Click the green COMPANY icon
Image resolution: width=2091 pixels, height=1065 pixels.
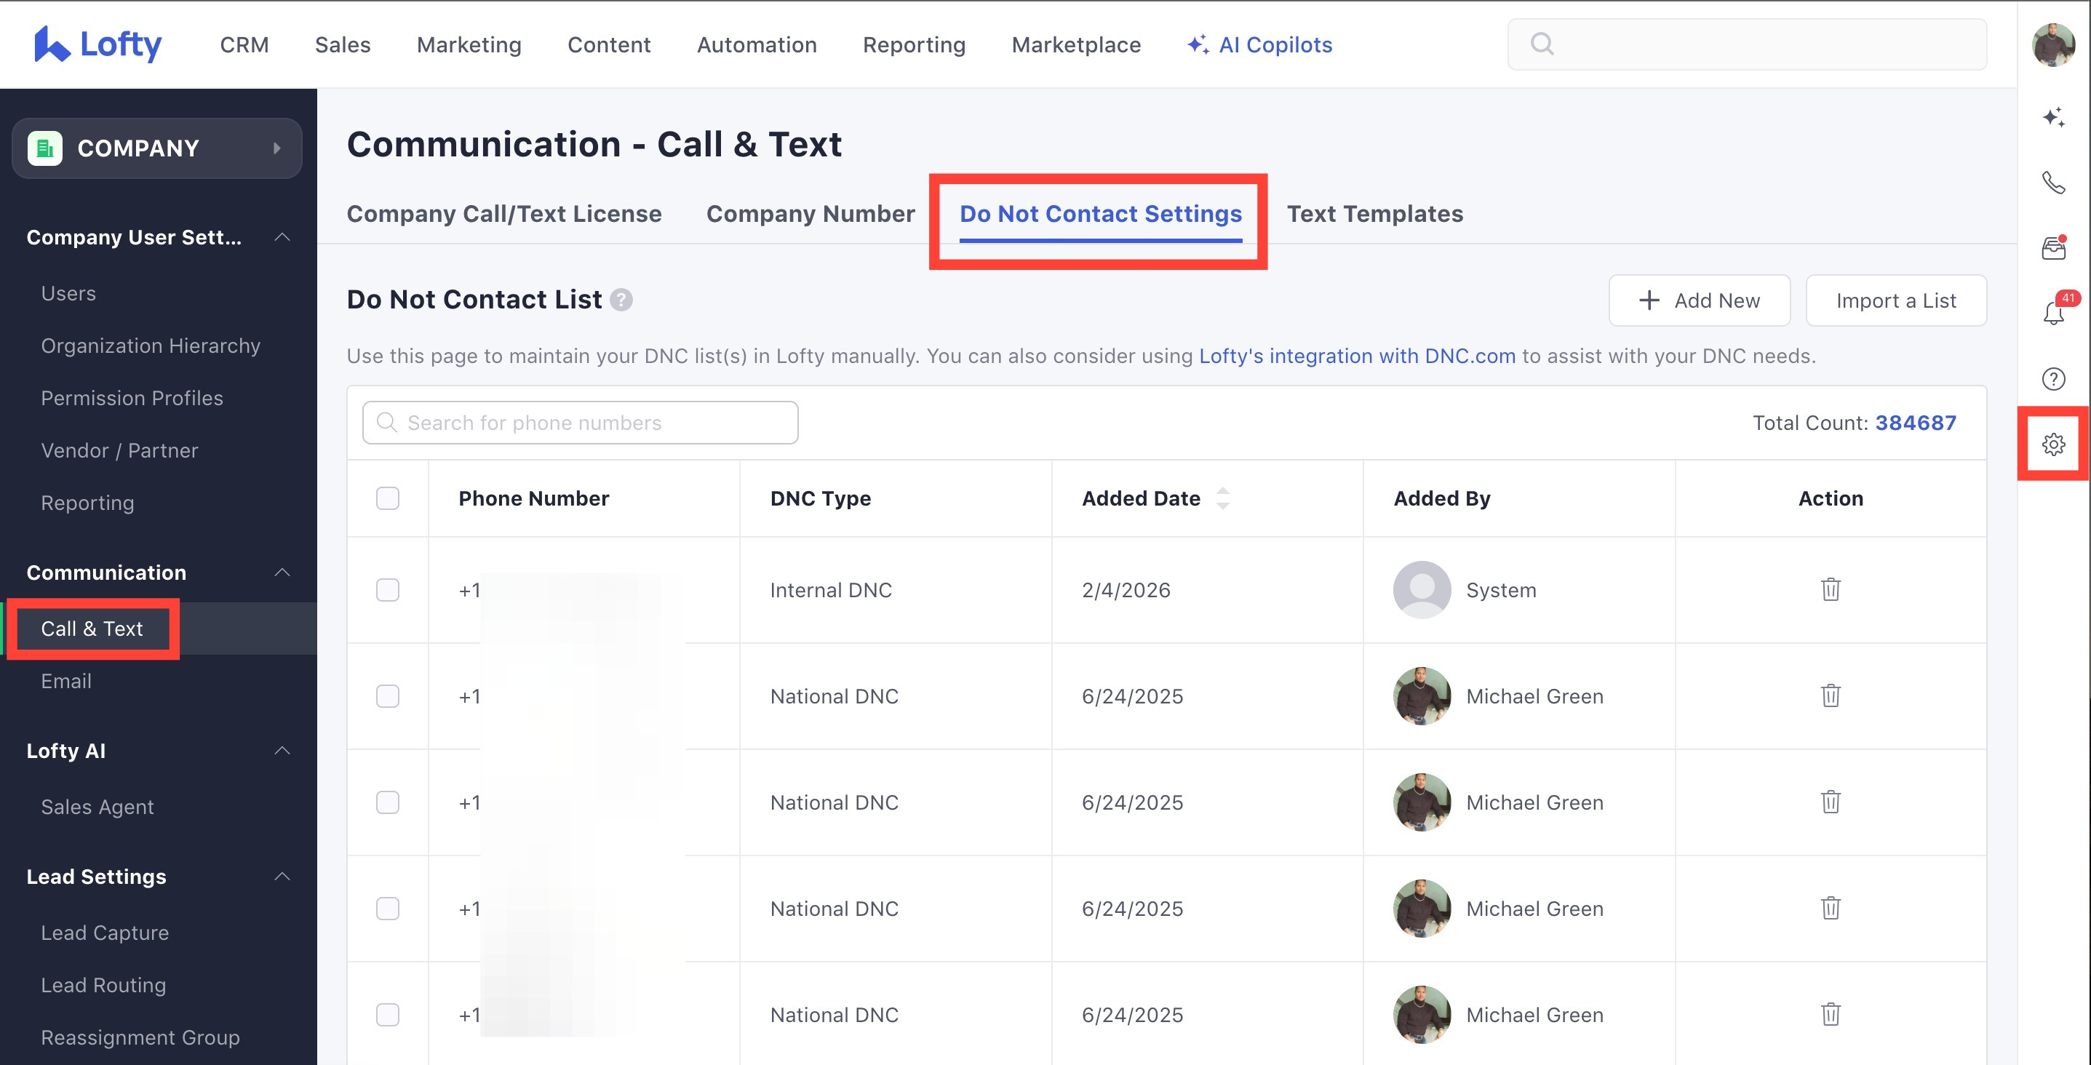pos(44,148)
